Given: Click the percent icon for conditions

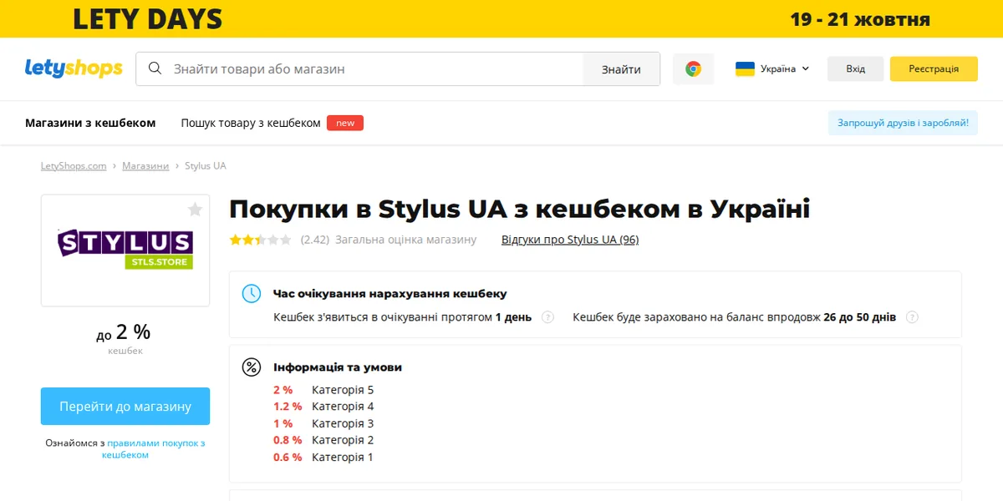Looking at the screenshot, I should (251, 367).
